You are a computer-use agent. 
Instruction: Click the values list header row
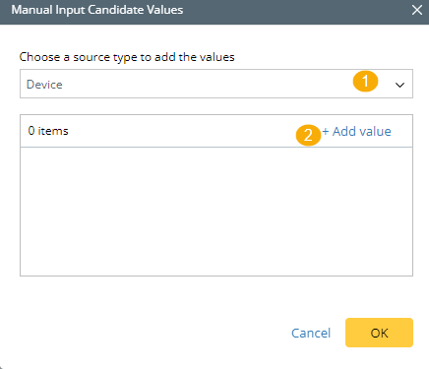click(216, 131)
